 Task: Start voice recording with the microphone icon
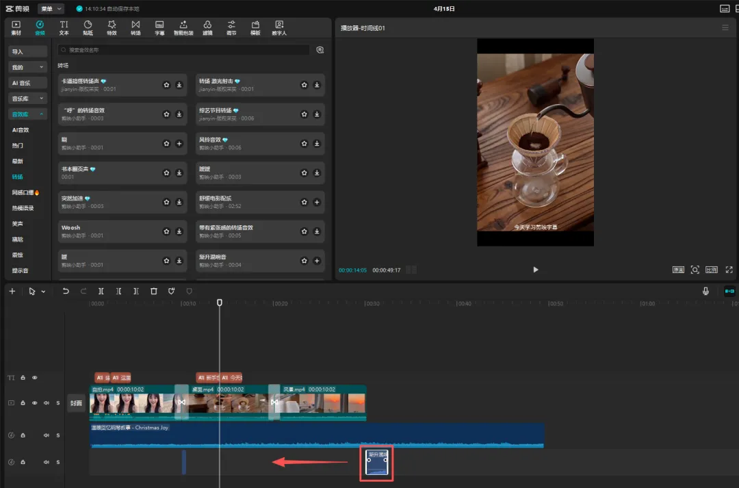pyautogui.click(x=705, y=291)
